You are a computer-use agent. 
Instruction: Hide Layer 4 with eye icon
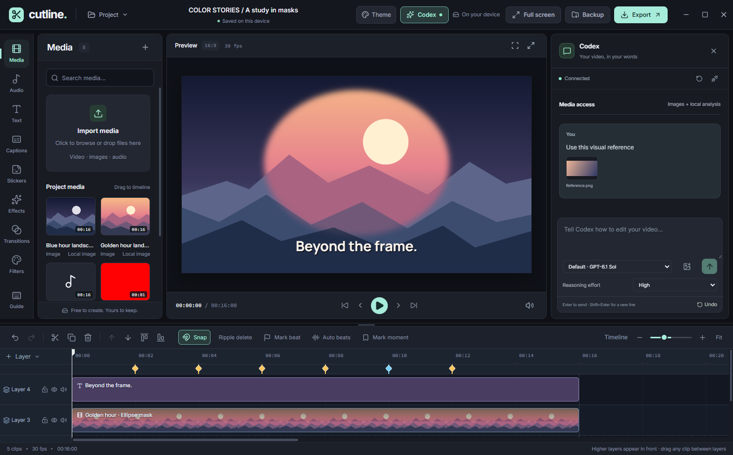pos(54,390)
